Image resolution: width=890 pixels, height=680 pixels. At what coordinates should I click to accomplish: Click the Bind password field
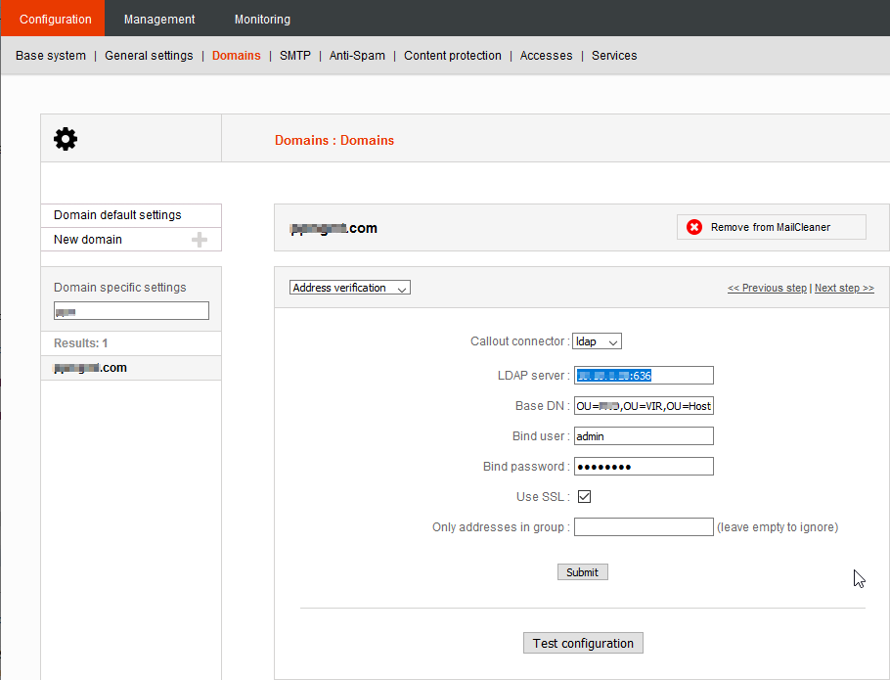(x=644, y=467)
